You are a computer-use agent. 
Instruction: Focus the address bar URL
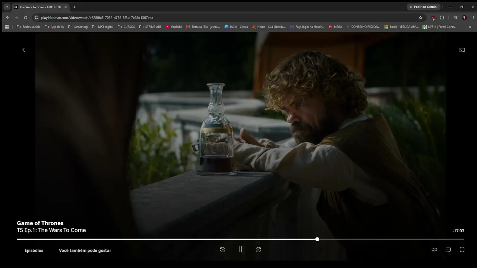click(97, 17)
